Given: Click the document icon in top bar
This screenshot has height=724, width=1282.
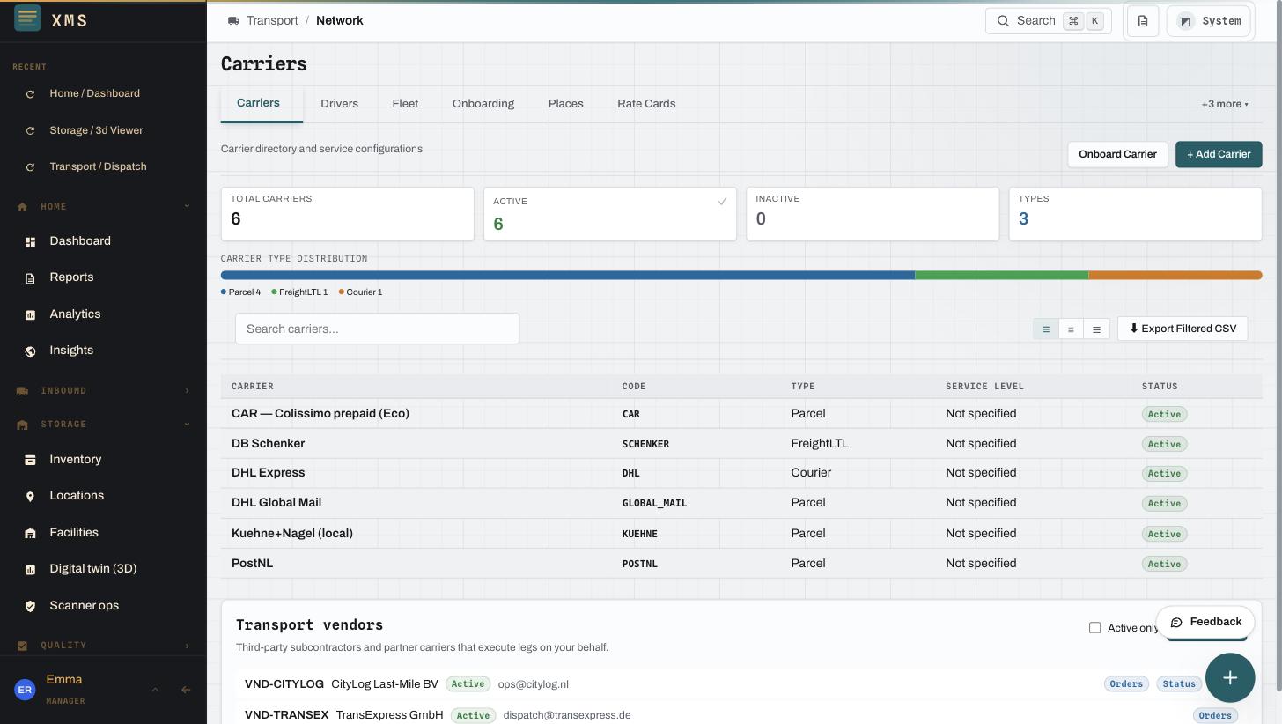Looking at the screenshot, I should pos(1143,21).
